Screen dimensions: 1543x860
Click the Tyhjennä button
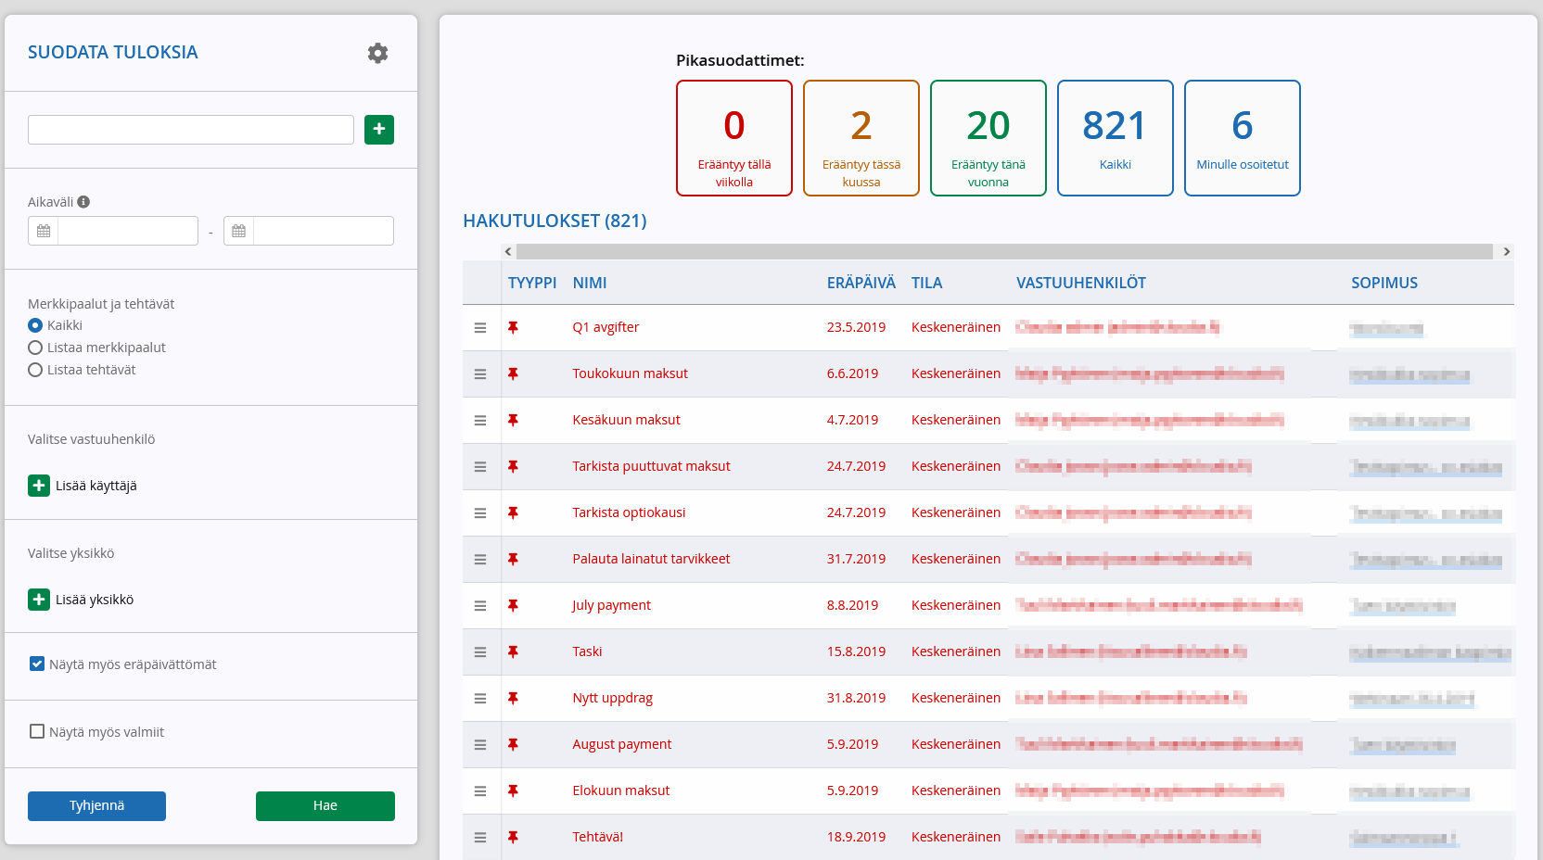tap(96, 806)
